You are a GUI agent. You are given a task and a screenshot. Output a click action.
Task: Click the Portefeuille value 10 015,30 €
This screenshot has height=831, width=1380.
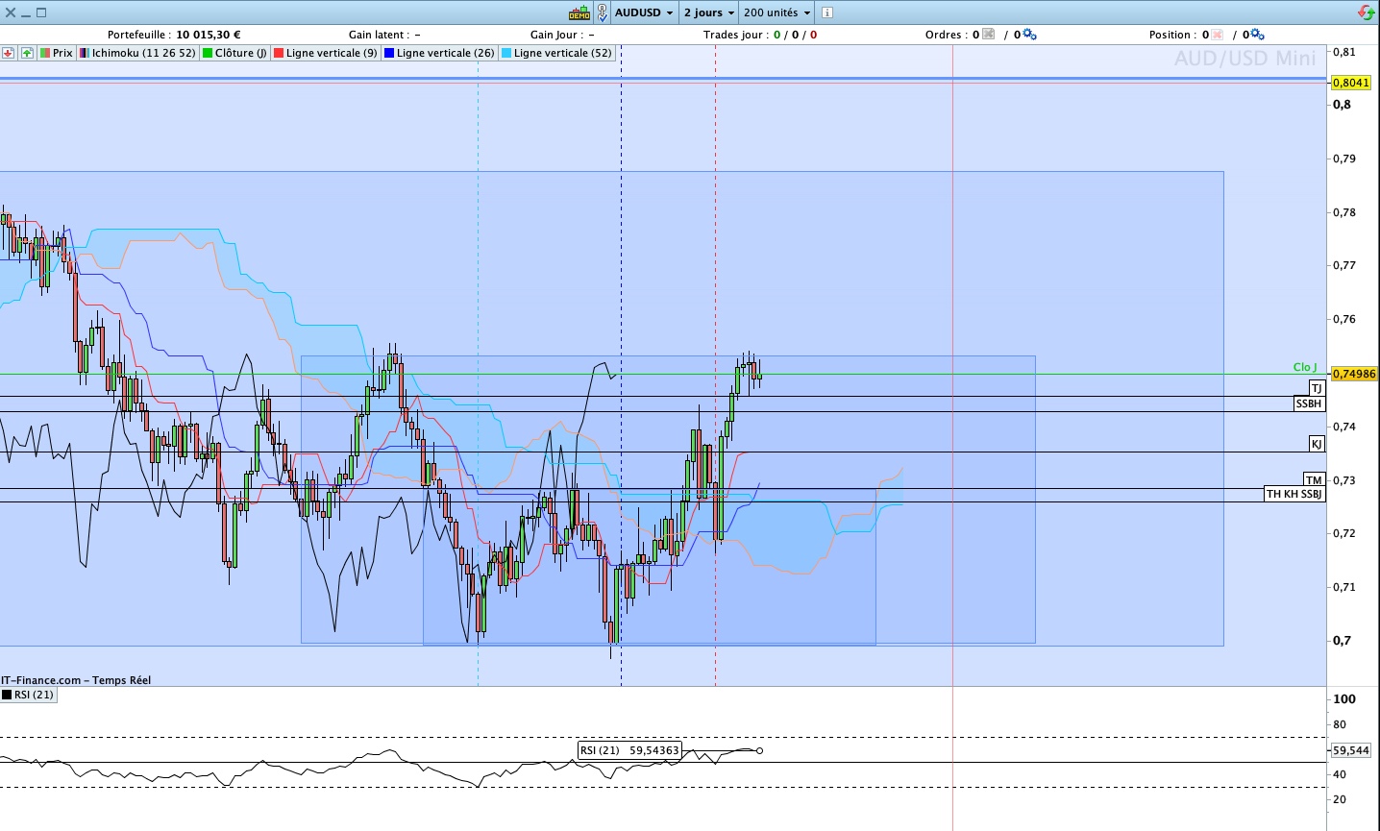pos(209,35)
